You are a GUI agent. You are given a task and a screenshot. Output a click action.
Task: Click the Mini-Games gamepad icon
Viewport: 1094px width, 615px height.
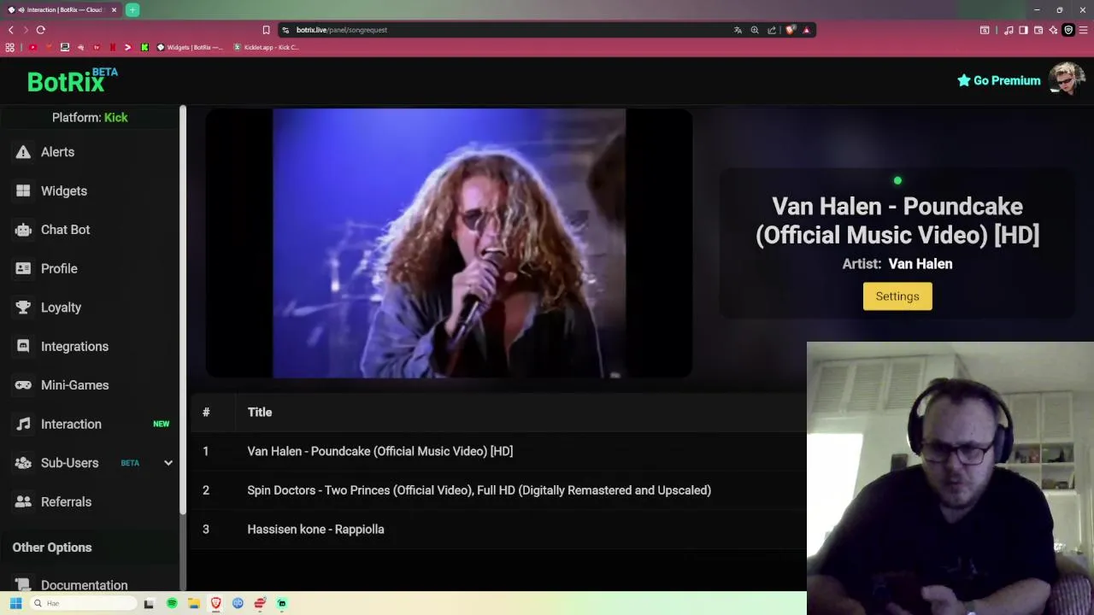pos(23,385)
